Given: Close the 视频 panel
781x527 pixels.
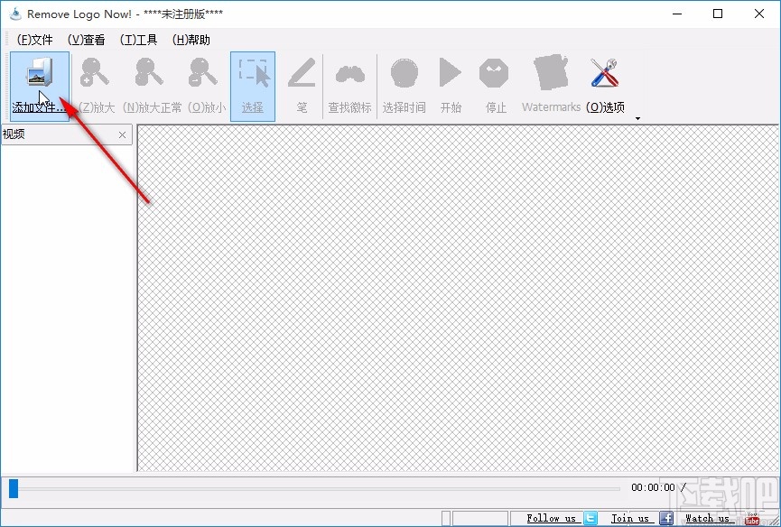Looking at the screenshot, I should [122, 134].
